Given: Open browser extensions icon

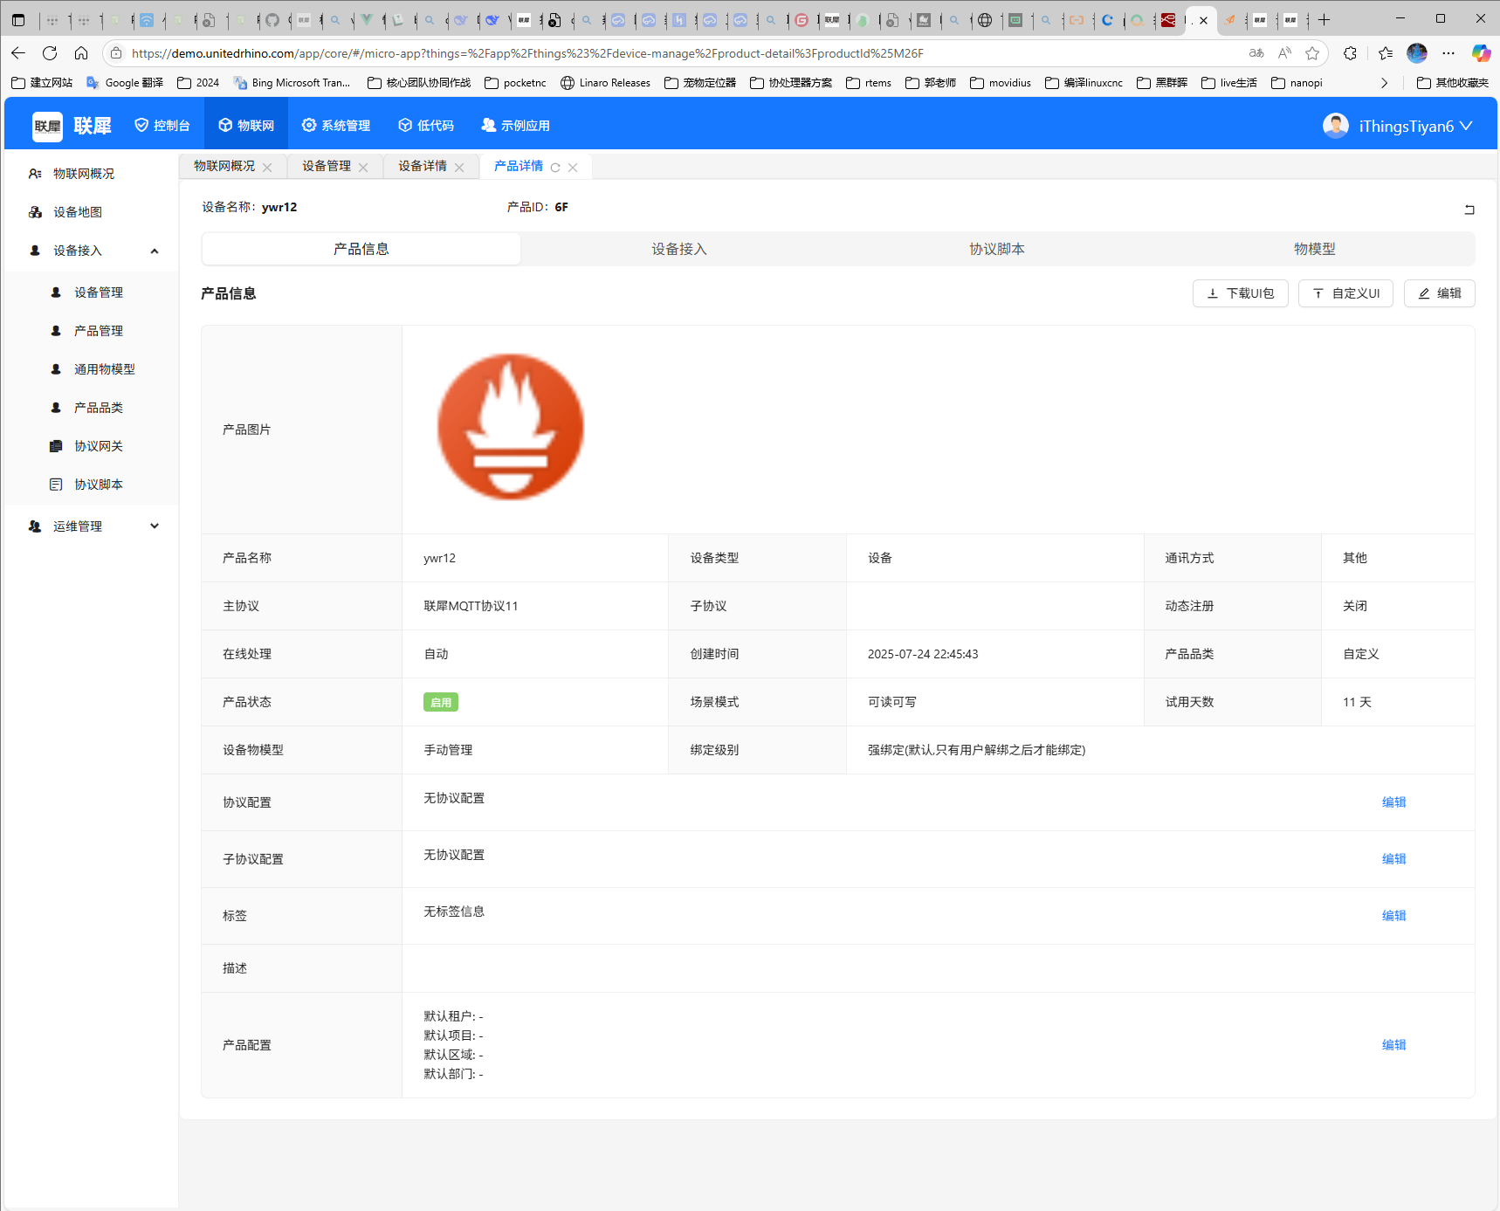Looking at the screenshot, I should [x=1350, y=53].
